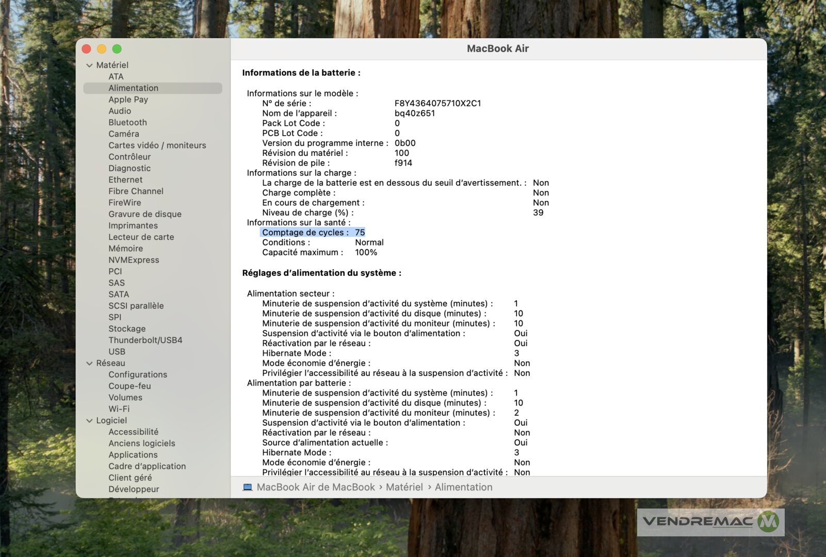This screenshot has height=557, width=826.
Task: Select Thunderbolt/USB4 in the sidebar
Action: click(x=145, y=340)
